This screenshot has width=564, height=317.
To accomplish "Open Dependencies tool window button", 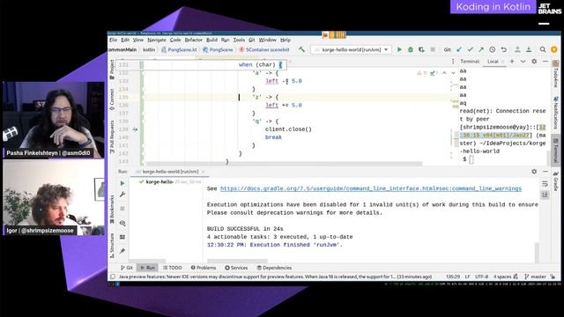I will (274, 268).
